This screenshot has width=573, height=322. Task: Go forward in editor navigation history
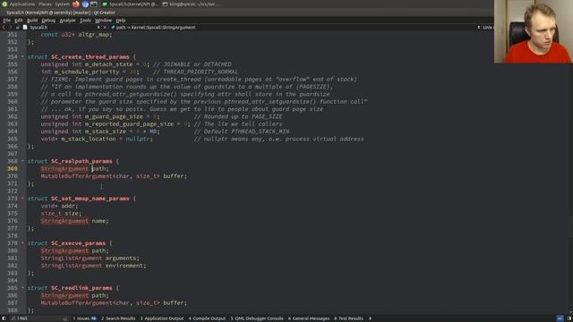10,27
